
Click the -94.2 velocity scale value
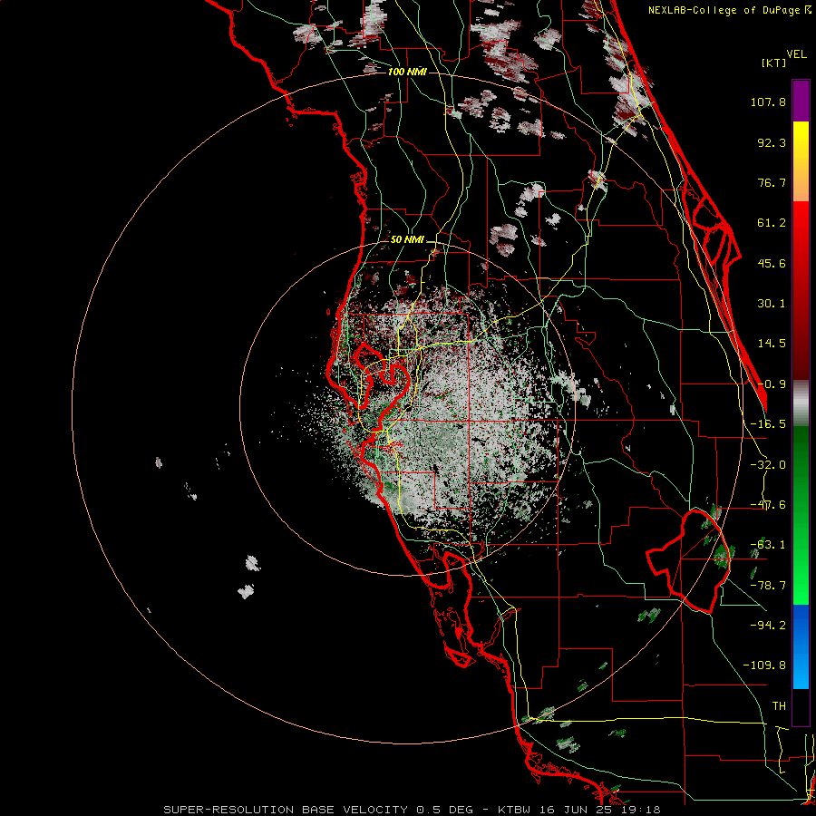point(768,625)
